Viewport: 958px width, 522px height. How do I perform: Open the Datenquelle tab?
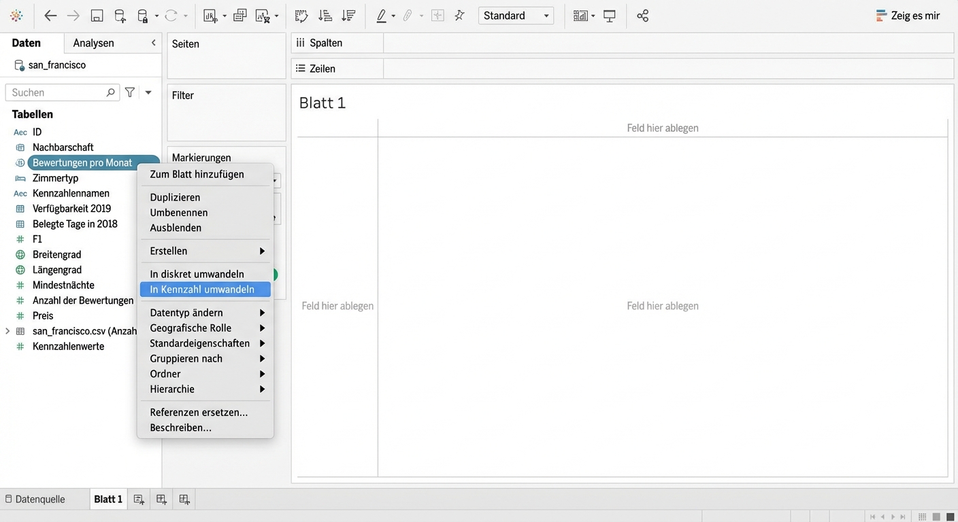tap(35, 499)
